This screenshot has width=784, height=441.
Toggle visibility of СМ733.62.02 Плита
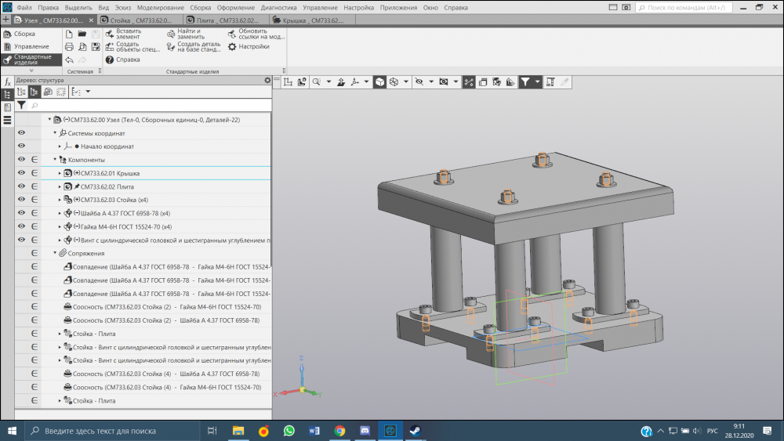click(x=21, y=186)
